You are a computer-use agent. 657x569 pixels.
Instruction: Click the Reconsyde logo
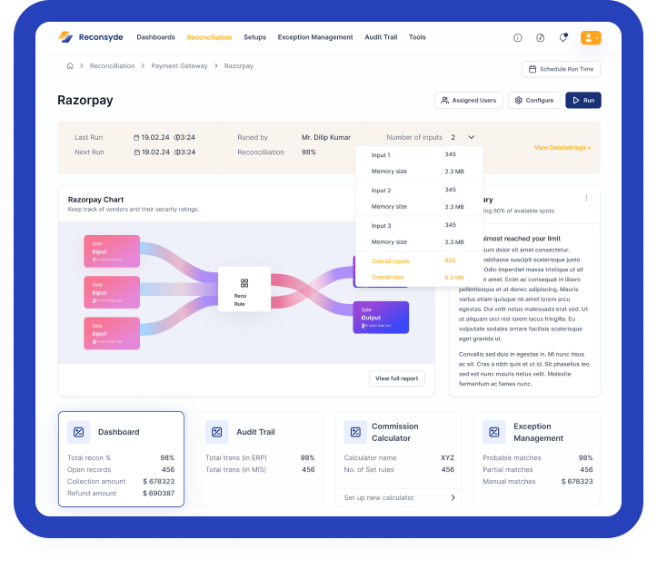91,37
